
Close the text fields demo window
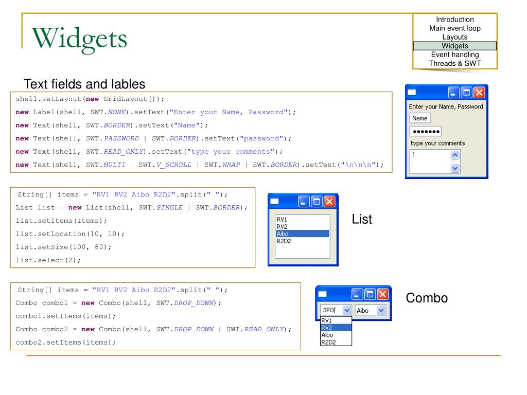[x=479, y=93]
